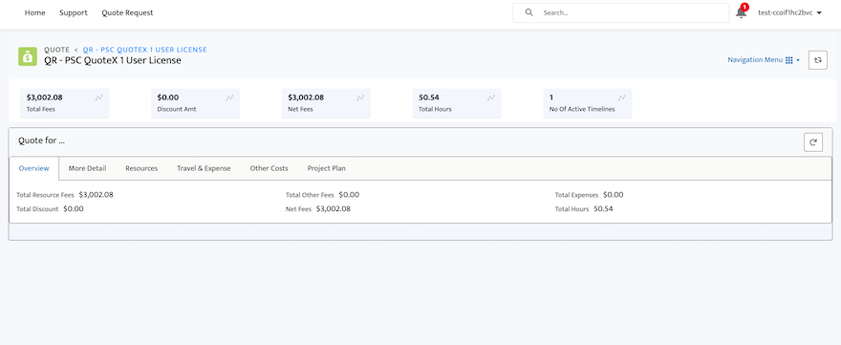Click the Total Other Fees value
This screenshot has width=841, height=345.
pyautogui.click(x=349, y=195)
